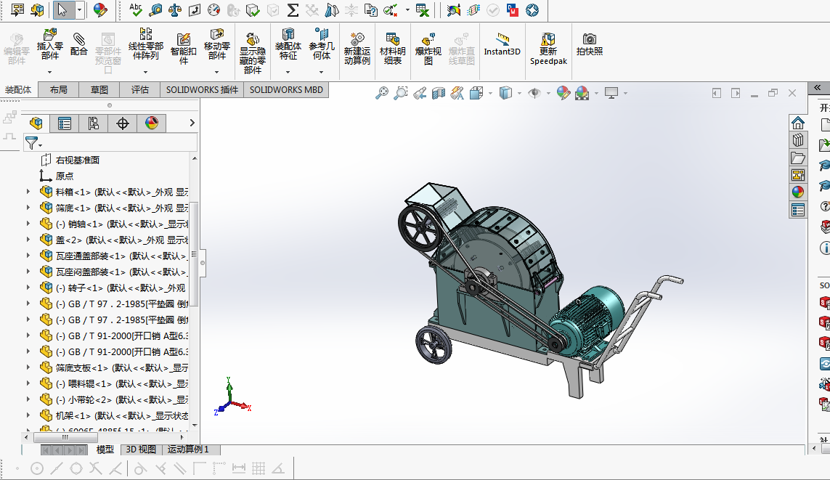830x480 pixels.
Task: Toggle Instant3D mode
Action: pyautogui.click(x=502, y=44)
